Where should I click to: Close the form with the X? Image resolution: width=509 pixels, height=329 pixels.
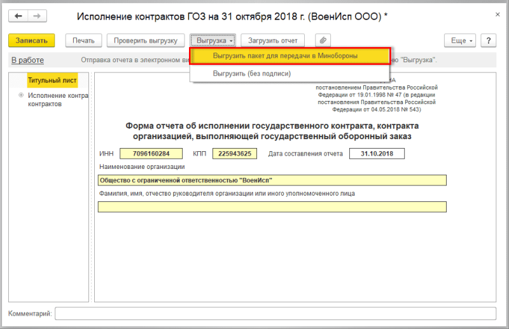pos(498,15)
